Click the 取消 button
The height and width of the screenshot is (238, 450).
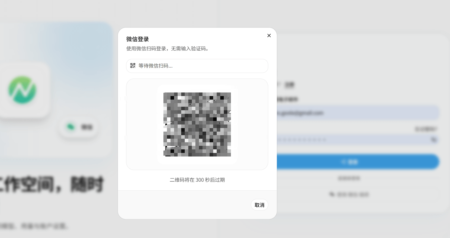tap(259, 205)
